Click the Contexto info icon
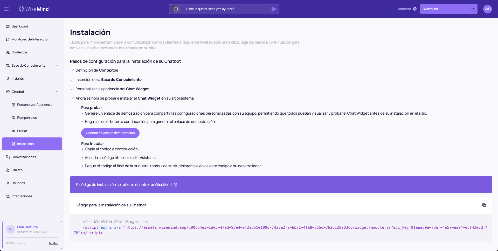This screenshot has width=498, height=251. (x=415, y=9)
